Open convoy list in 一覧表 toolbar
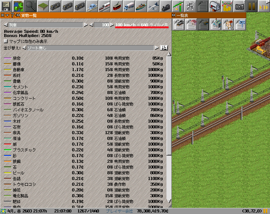270x214 pixels. 178,24
